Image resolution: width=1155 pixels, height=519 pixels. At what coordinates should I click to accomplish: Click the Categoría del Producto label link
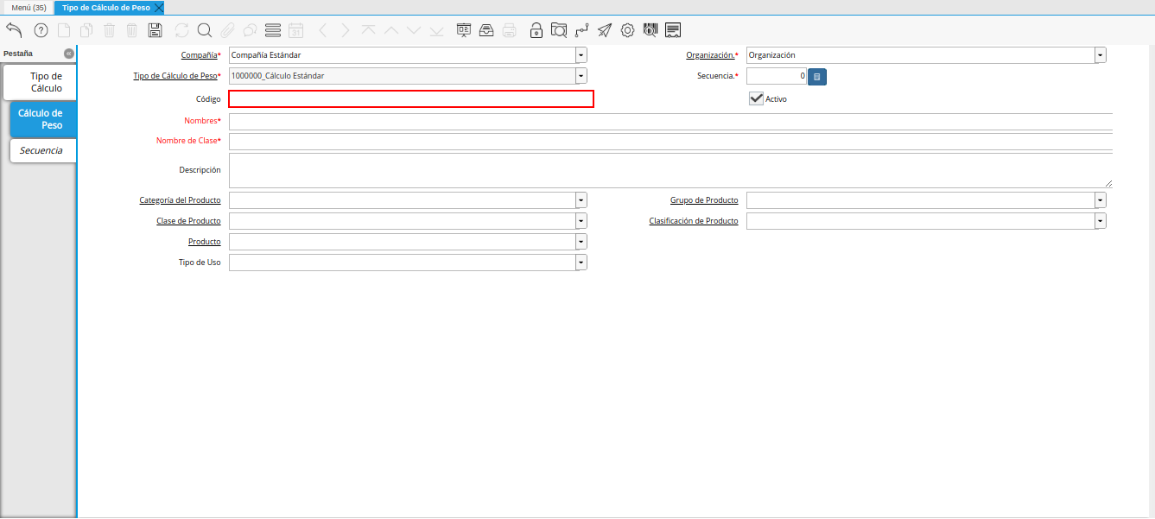click(x=180, y=200)
